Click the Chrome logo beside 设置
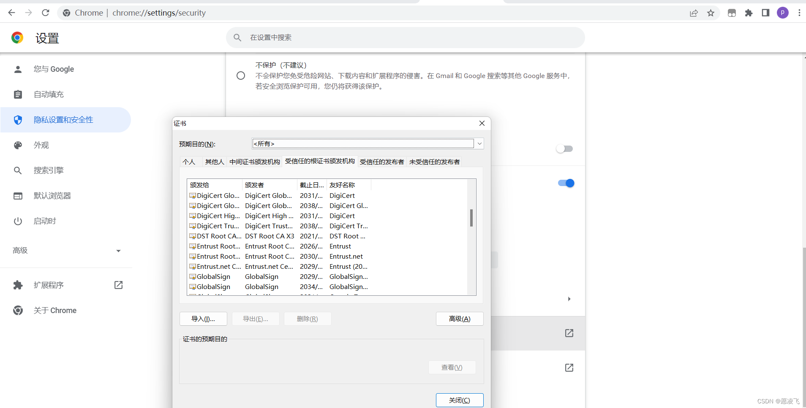 pos(17,38)
